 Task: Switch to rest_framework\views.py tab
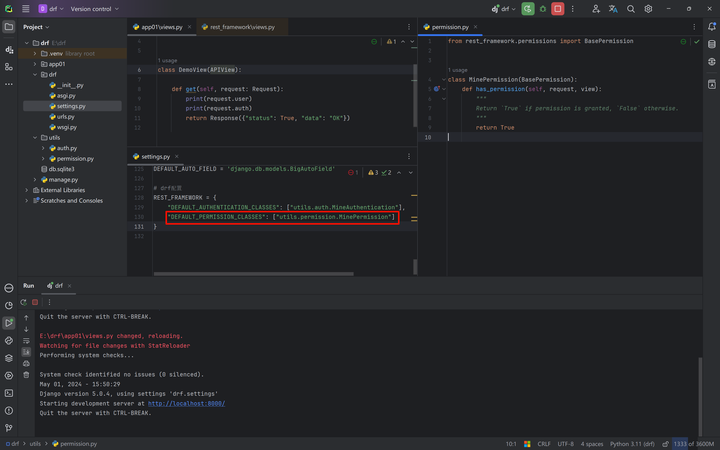[242, 27]
